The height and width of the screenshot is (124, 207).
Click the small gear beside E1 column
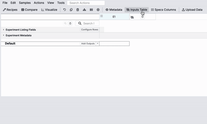143,17
